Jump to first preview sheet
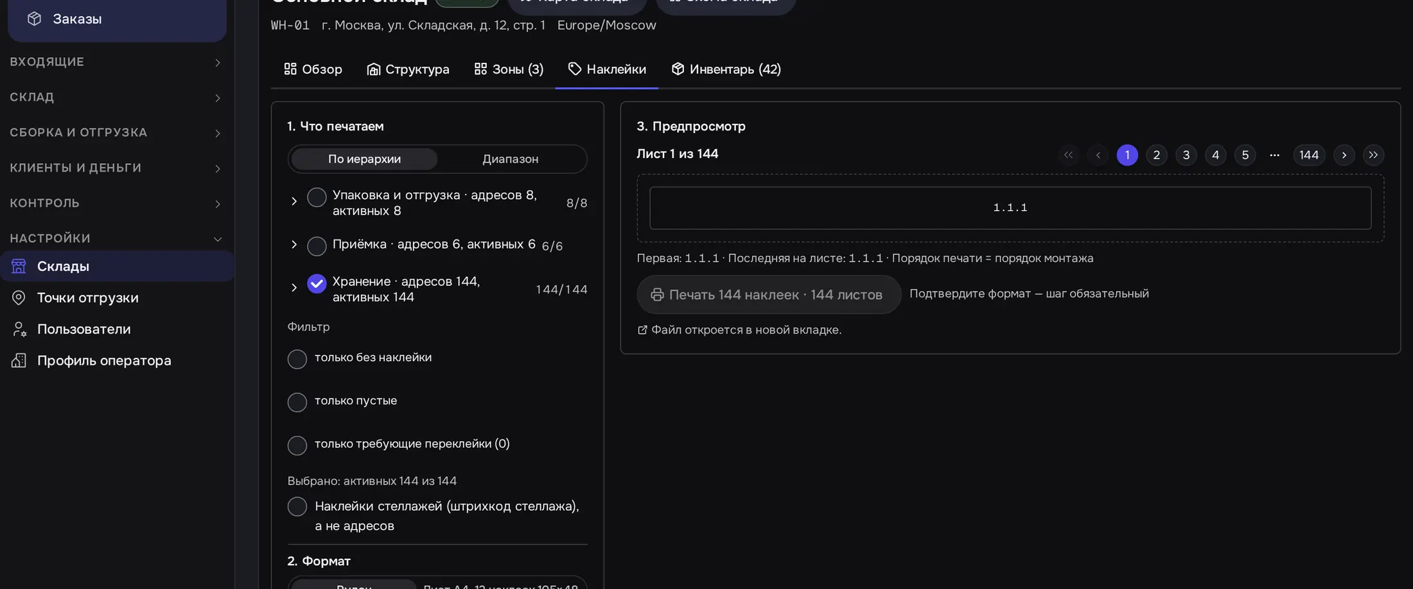This screenshot has width=1413, height=589. [x=1068, y=155]
